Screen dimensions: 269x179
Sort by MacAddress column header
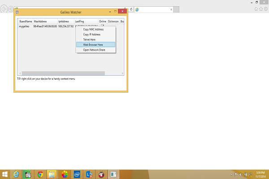[x=45, y=21]
